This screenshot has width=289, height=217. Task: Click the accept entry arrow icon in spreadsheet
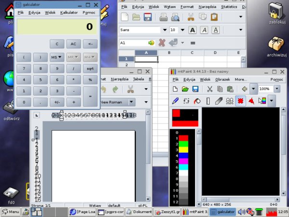(x=173, y=43)
